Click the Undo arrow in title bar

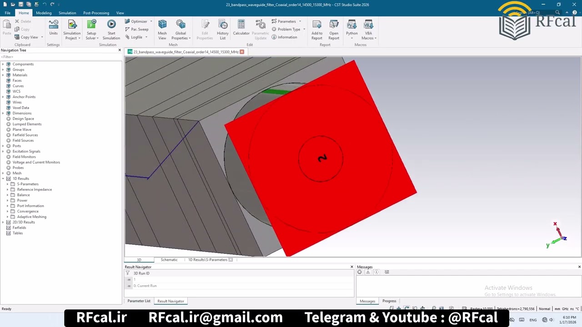point(45,5)
